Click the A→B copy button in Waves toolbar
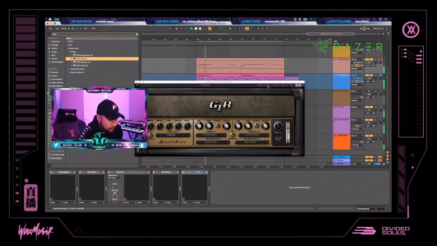The image size is (437, 246). pos(274,85)
